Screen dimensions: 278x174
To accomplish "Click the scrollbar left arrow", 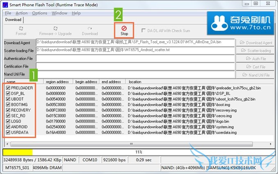I will click(x=7, y=144).
